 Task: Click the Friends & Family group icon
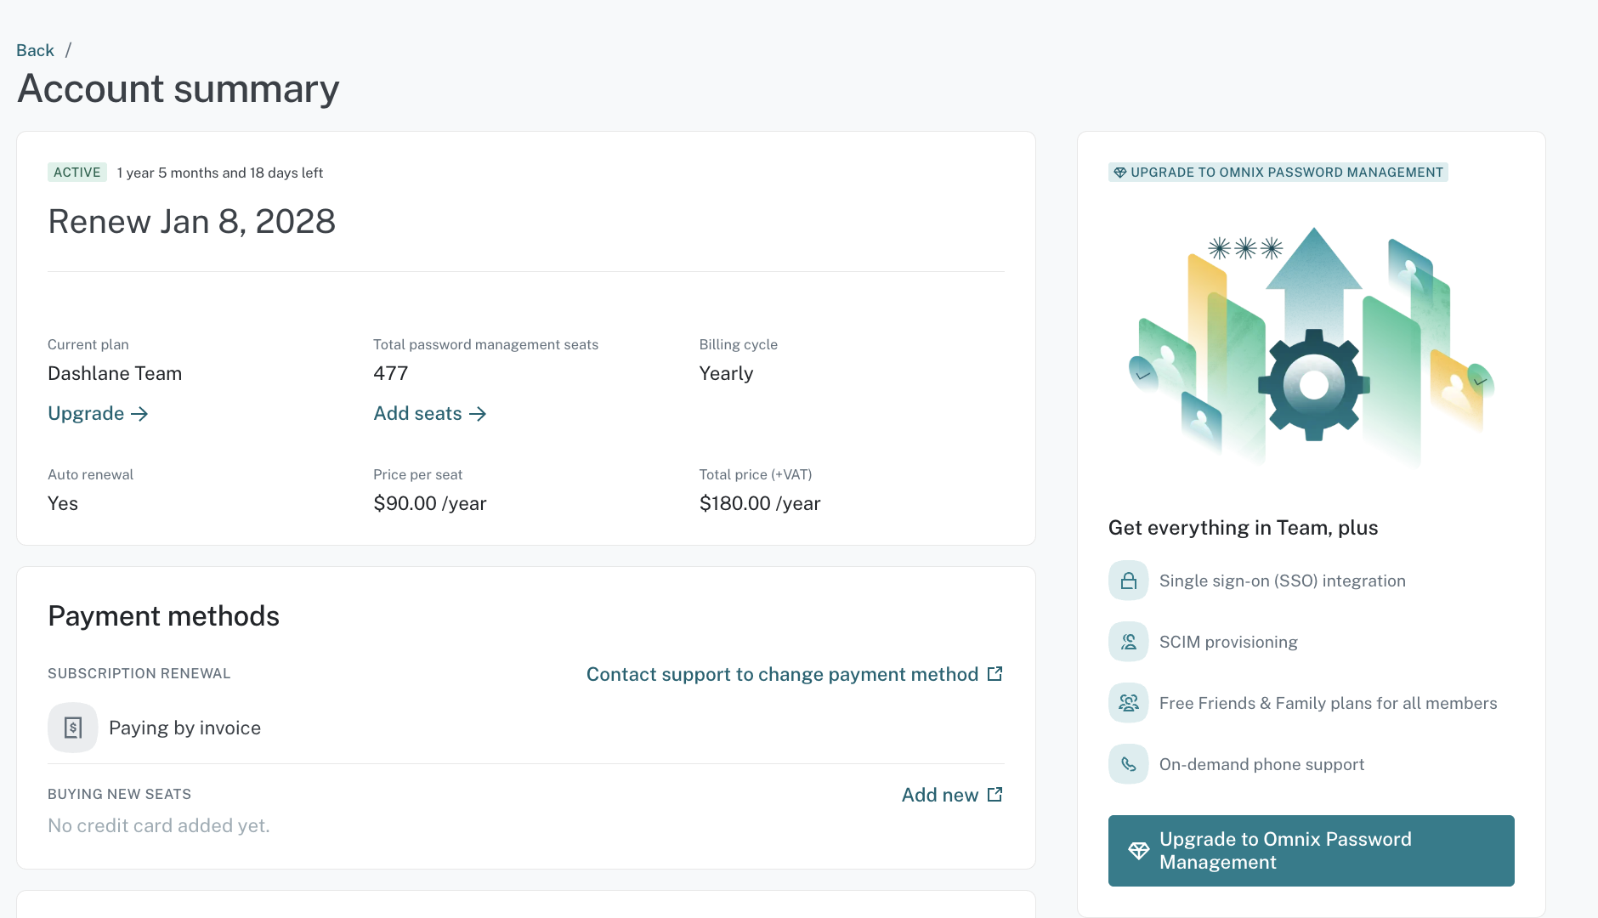1129,703
